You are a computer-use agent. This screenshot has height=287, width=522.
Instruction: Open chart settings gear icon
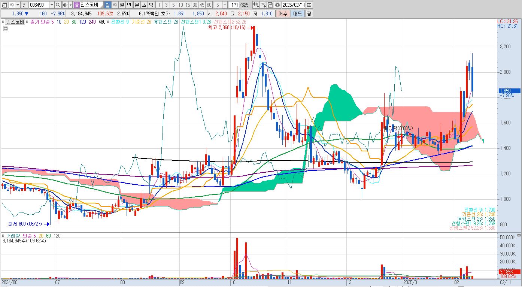pyautogui.click(x=277, y=5)
